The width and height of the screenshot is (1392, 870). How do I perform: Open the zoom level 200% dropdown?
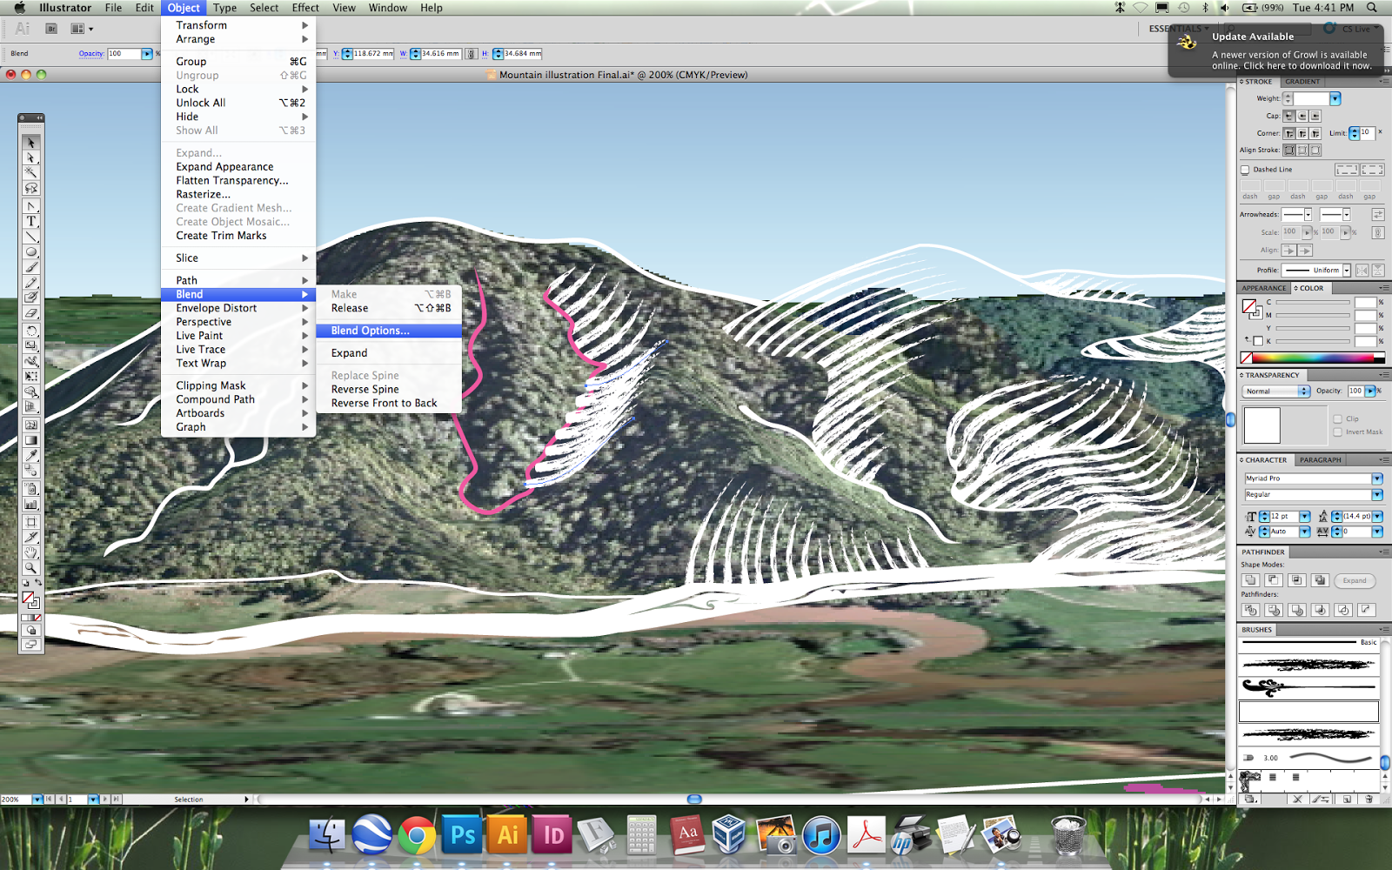click(x=37, y=799)
